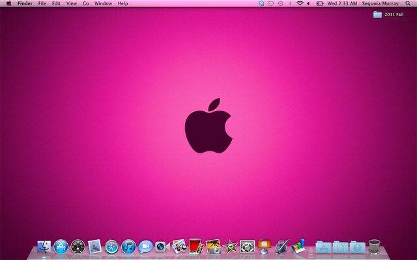
Task: Open the File menu
Action: point(42,3)
